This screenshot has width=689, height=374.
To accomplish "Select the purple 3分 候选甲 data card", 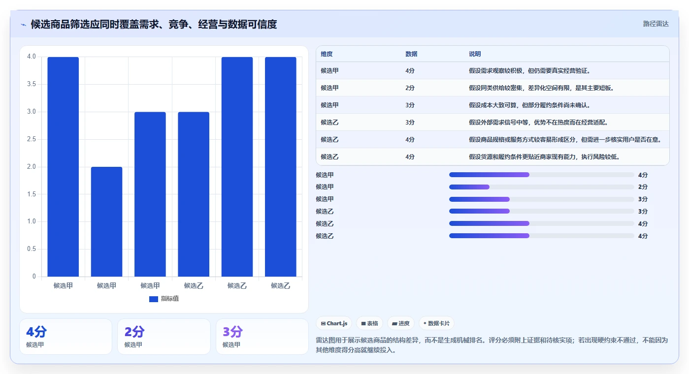I will point(262,337).
